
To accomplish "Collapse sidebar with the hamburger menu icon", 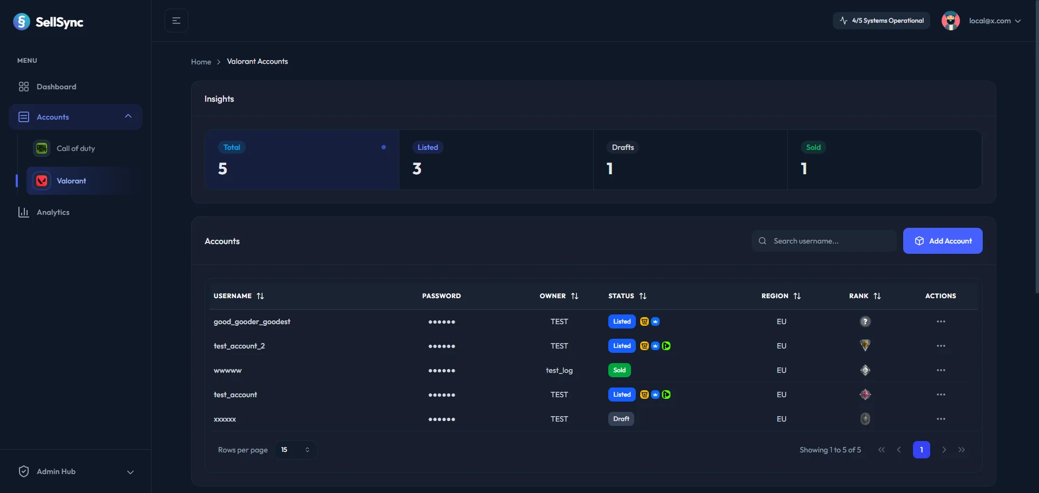I will (x=176, y=21).
